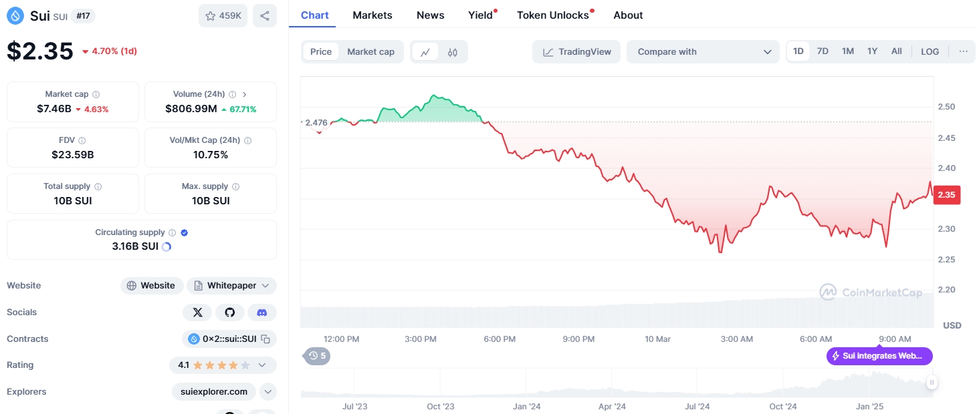The image size is (977, 414).
Task: Open the Compare with dropdown
Action: (703, 52)
